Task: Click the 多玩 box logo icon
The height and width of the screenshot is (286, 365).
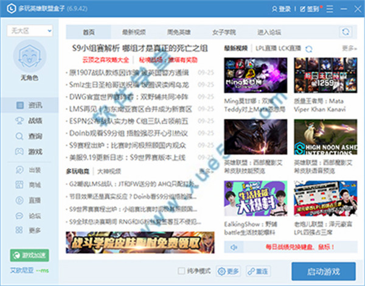Action: click(x=12, y=9)
